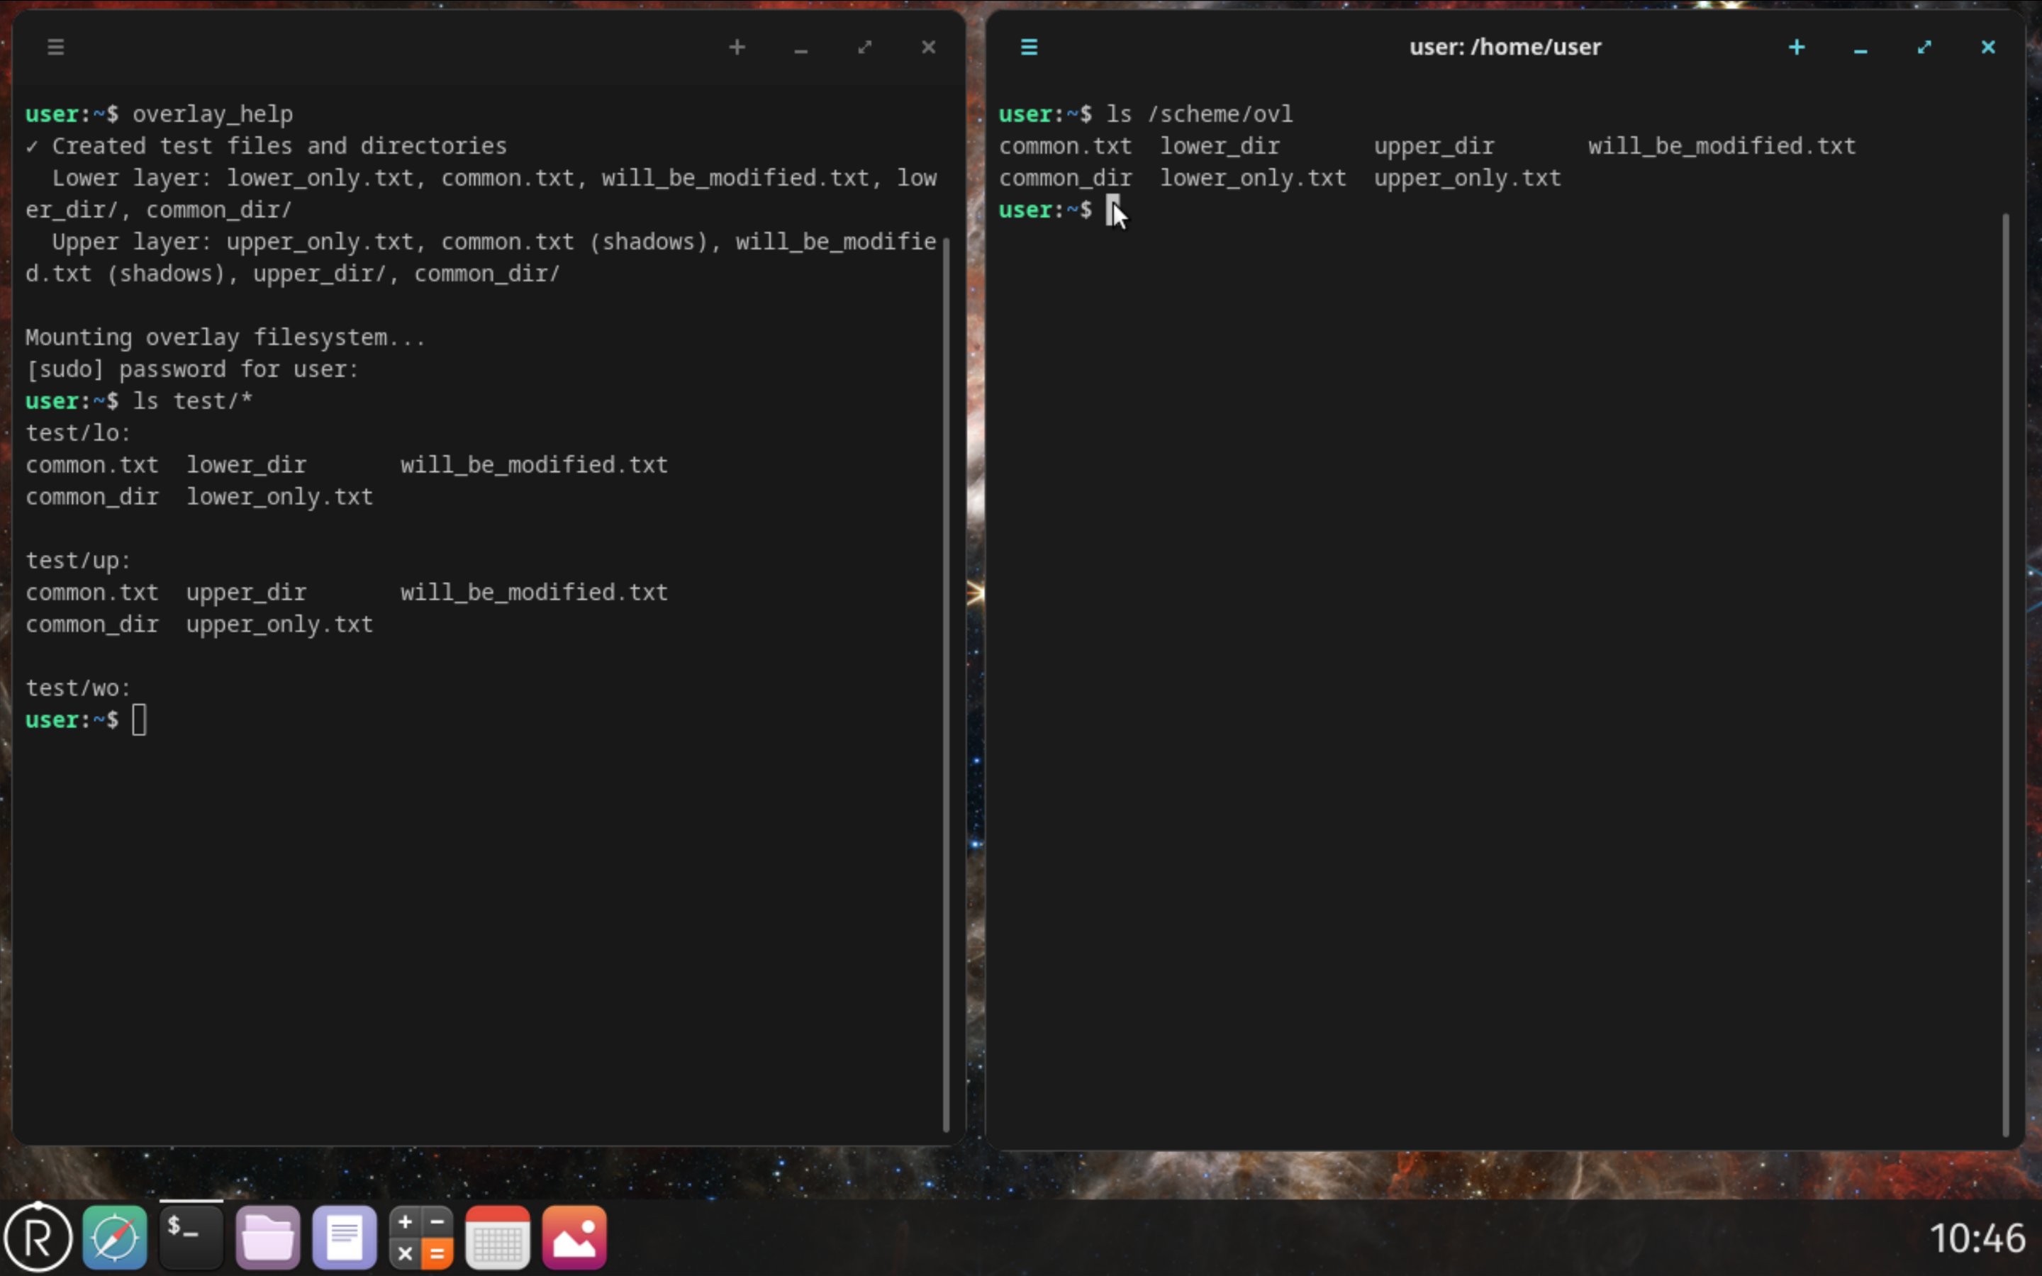Open the image viewer dock icon
This screenshot has height=1276, width=2042.
[x=574, y=1237]
